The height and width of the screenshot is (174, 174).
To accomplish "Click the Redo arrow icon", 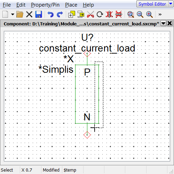I will [x=60, y=14].
